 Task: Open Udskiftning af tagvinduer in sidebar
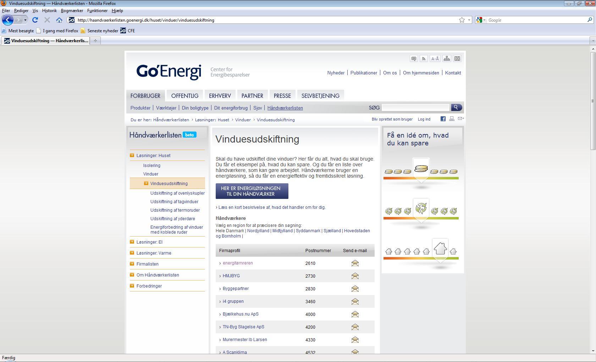[x=174, y=202]
